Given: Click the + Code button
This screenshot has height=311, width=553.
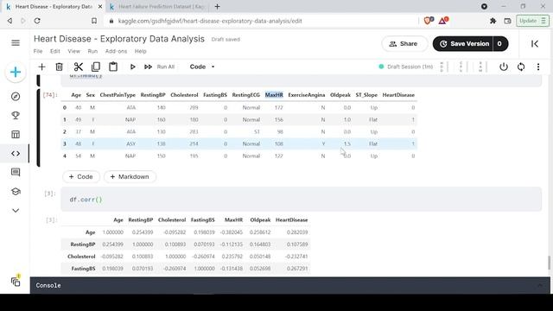Looking at the screenshot, I should pyautogui.click(x=81, y=176).
